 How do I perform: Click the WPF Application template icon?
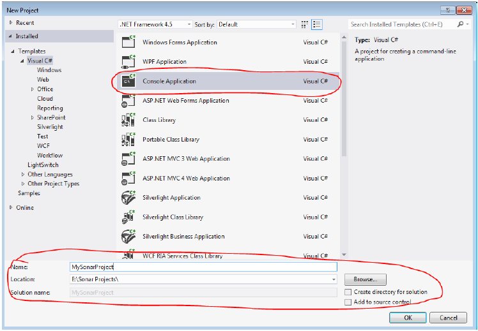pos(128,61)
